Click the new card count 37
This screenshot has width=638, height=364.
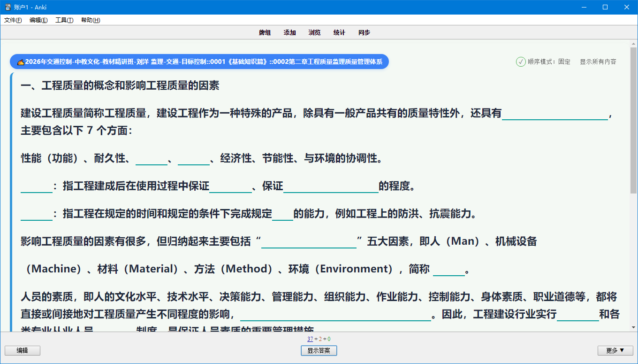(x=310, y=339)
